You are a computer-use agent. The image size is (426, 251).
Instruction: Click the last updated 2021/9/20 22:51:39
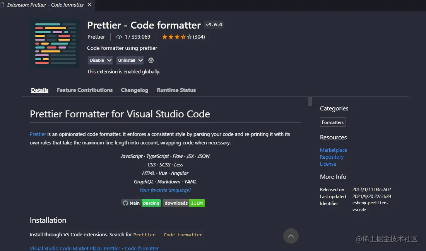click(371, 197)
